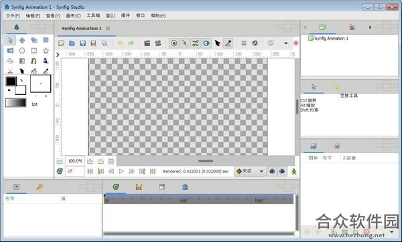Expand the ruler corner arrow
Image resolution: width=402 pixels, height=242 pixels.
pos(58,55)
